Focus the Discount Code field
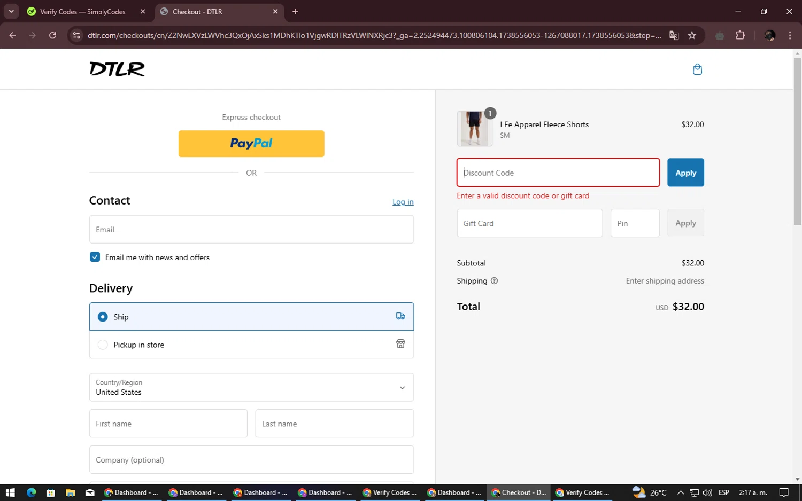This screenshot has width=802, height=501. click(558, 173)
